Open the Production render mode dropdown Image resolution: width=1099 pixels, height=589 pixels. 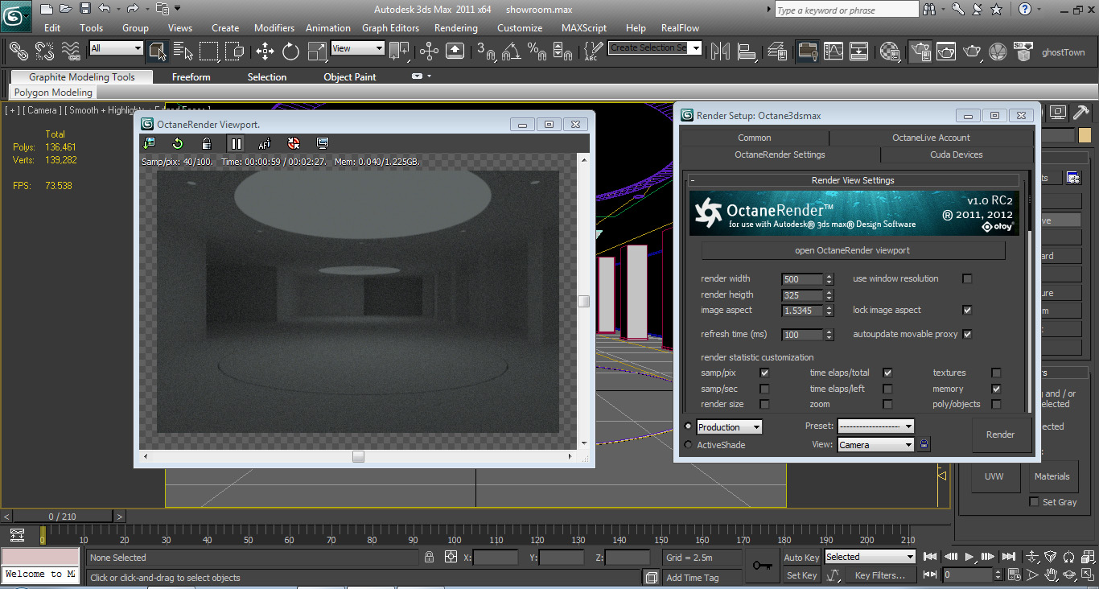pos(729,427)
